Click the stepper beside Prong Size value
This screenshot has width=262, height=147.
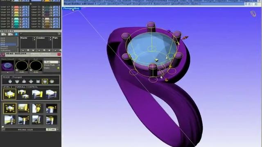(x=58, y=129)
